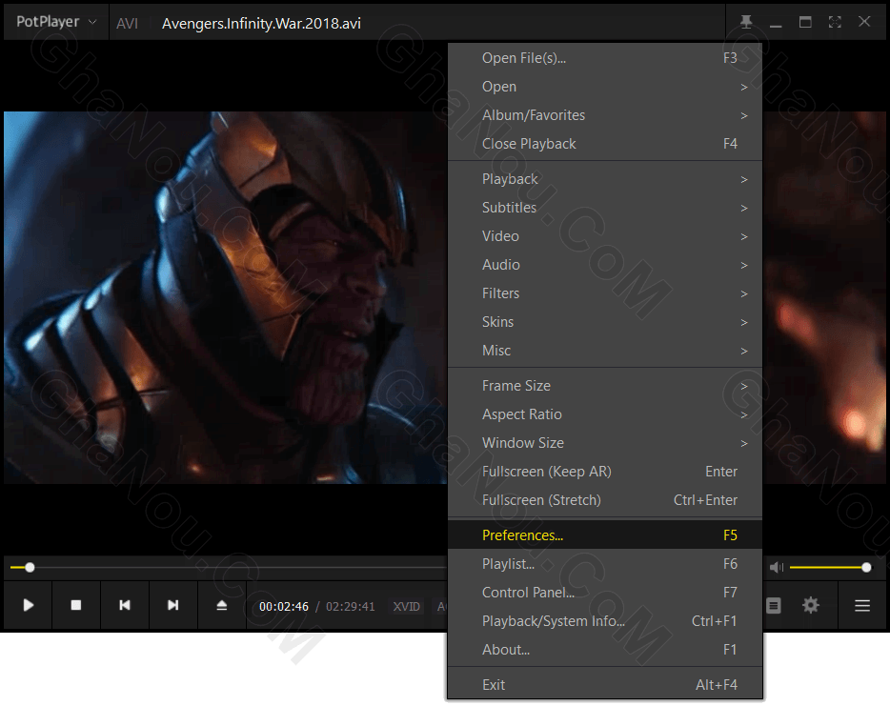
Task: Skip to the next track
Action: 173,606
